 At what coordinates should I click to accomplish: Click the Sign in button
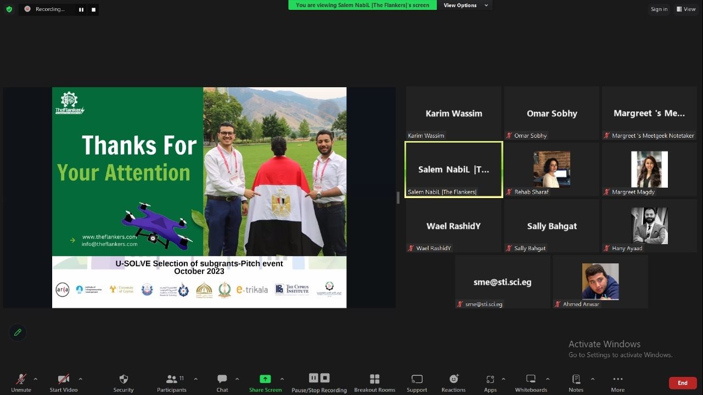coord(659,9)
